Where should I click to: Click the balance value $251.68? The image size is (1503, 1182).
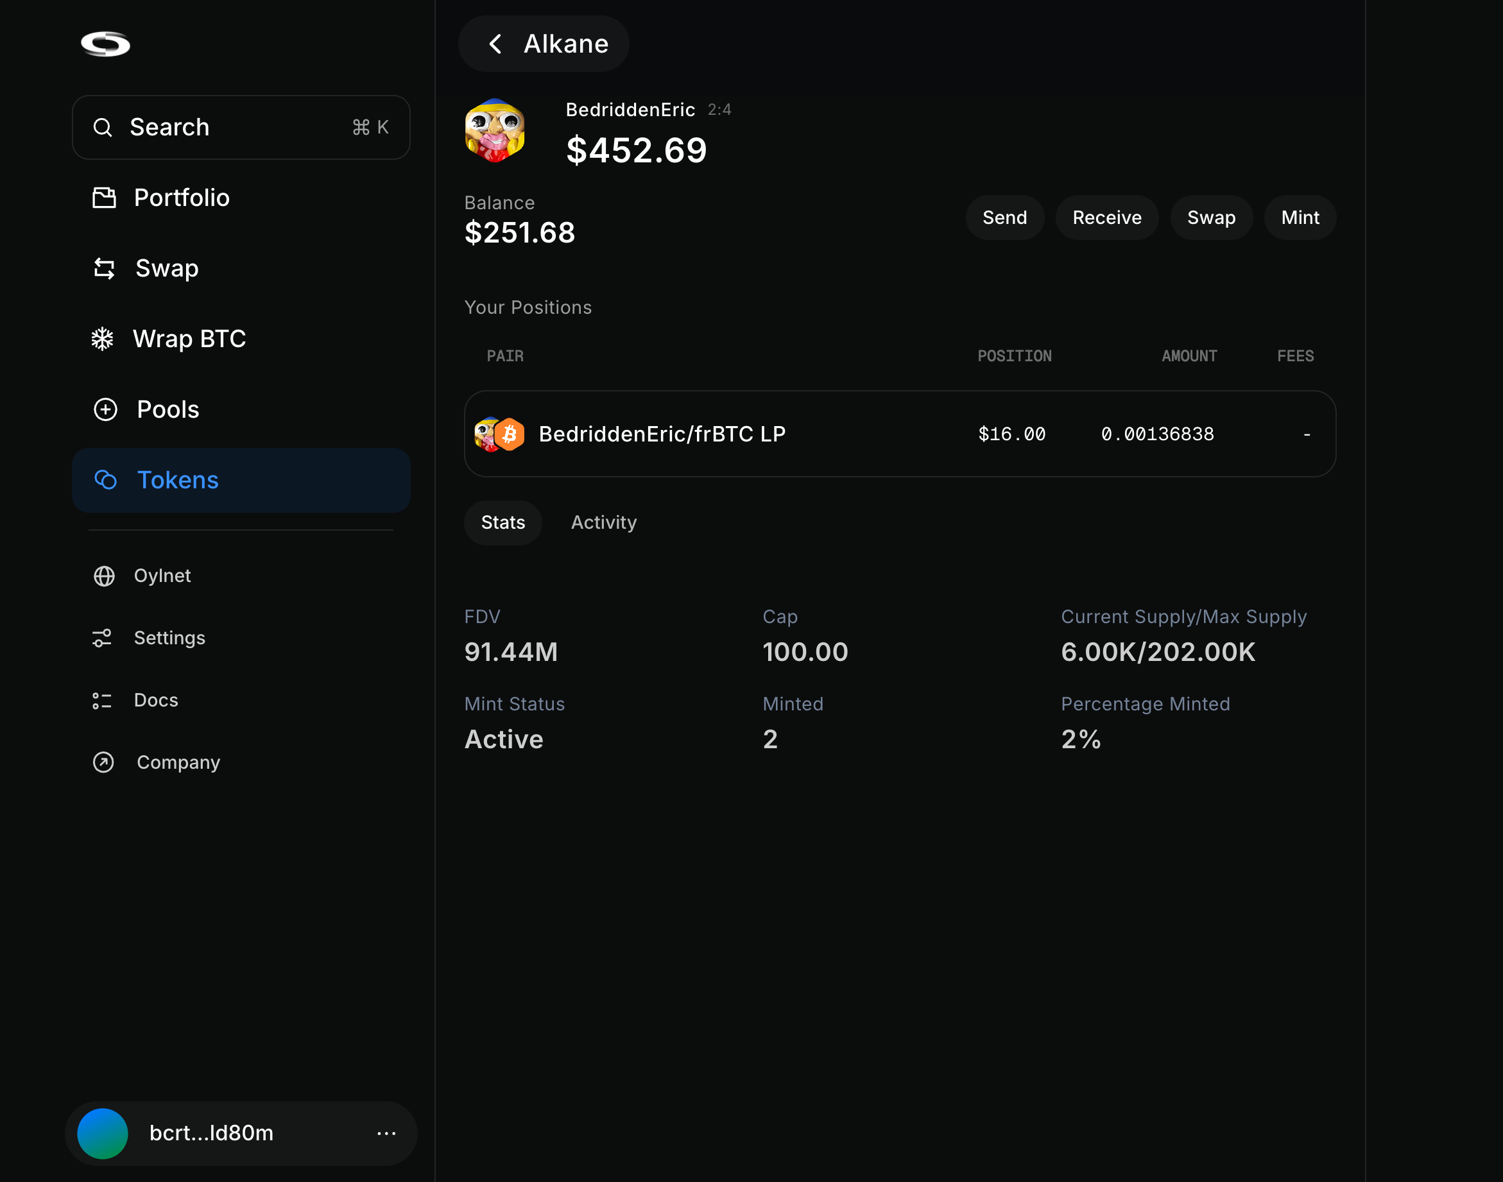[x=520, y=232]
